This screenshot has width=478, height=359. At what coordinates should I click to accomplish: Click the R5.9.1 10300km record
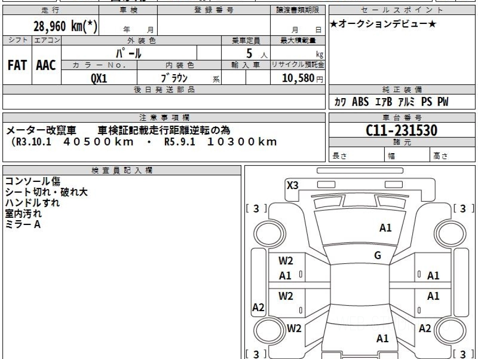coord(220,142)
